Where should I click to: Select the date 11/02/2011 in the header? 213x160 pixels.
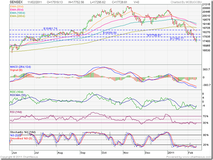[34, 2]
